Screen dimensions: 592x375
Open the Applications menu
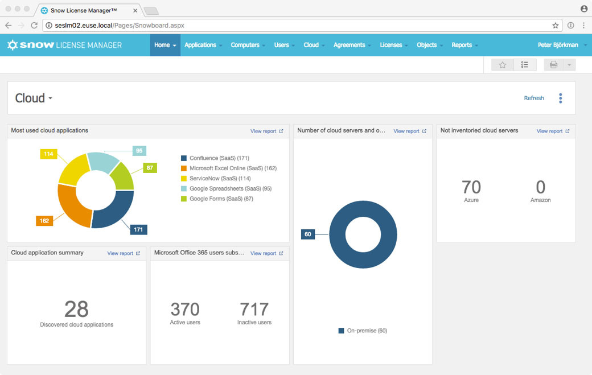click(203, 45)
